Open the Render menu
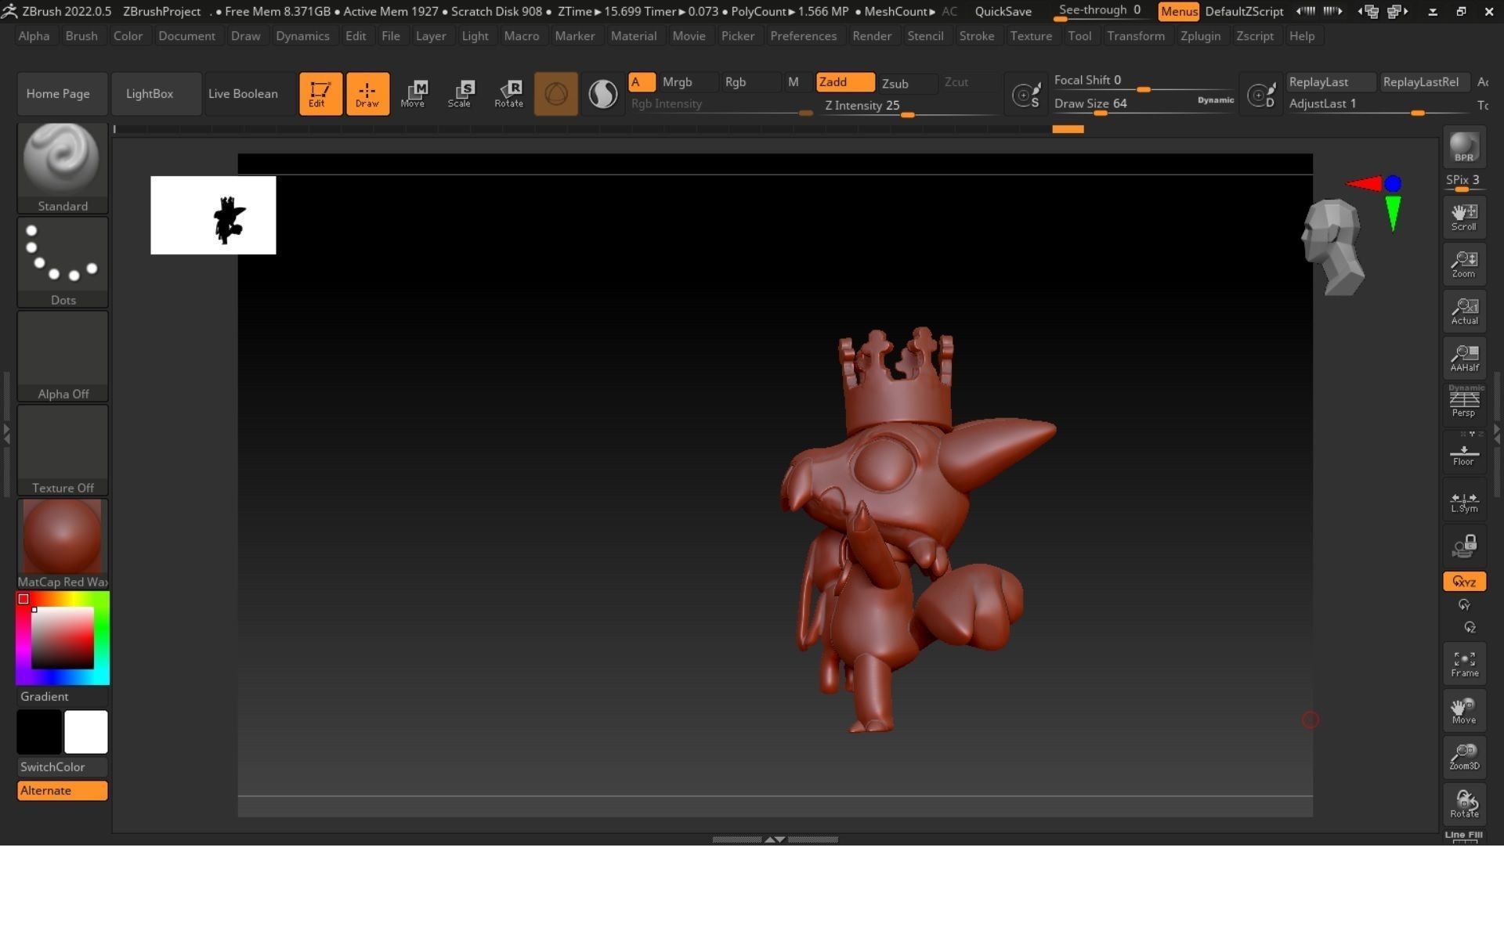This screenshot has height=952, width=1504. pos(872,36)
